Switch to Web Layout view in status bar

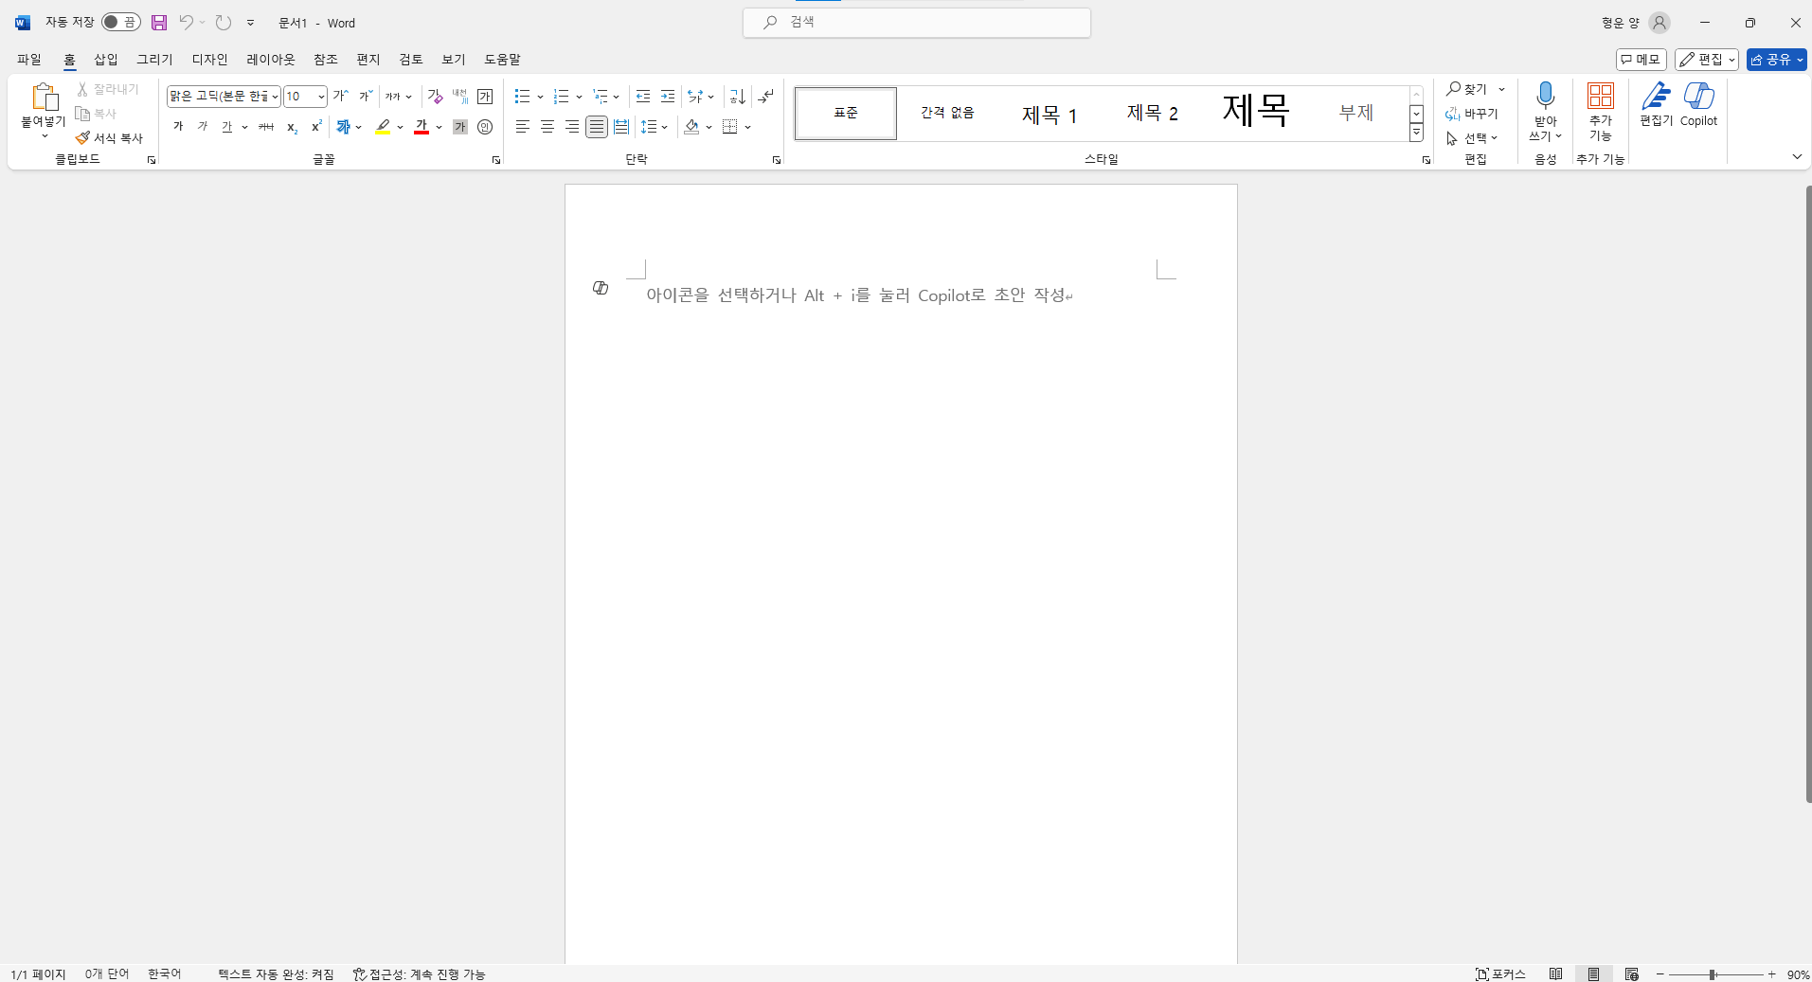pyautogui.click(x=1632, y=973)
